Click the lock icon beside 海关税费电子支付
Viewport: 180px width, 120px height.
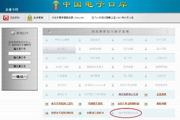pos(113,94)
